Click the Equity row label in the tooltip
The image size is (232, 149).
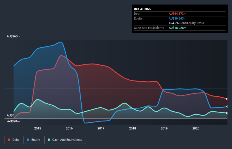(x=138, y=18)
